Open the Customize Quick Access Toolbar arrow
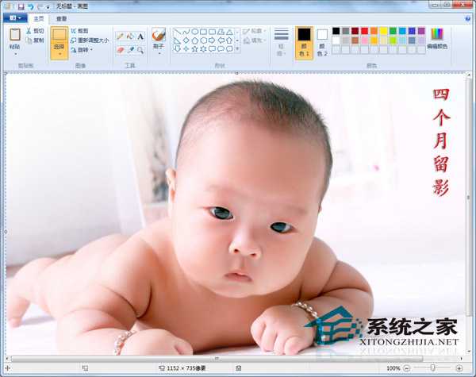Screen dimensions: 476x377 coord(48,6)
